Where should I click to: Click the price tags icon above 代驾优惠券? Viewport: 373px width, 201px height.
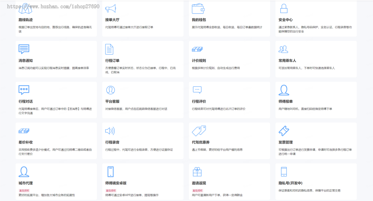pyautogui.click(x=199, y=131)
